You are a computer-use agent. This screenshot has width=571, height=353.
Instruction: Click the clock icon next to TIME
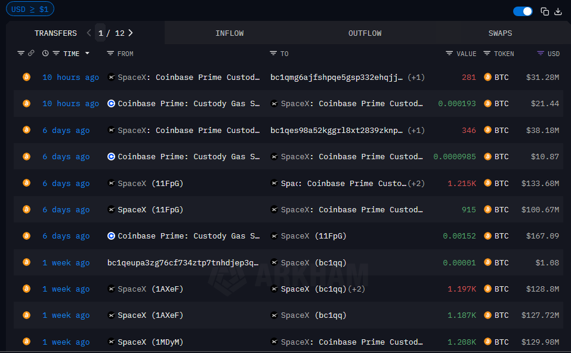[x=46, y=54]
